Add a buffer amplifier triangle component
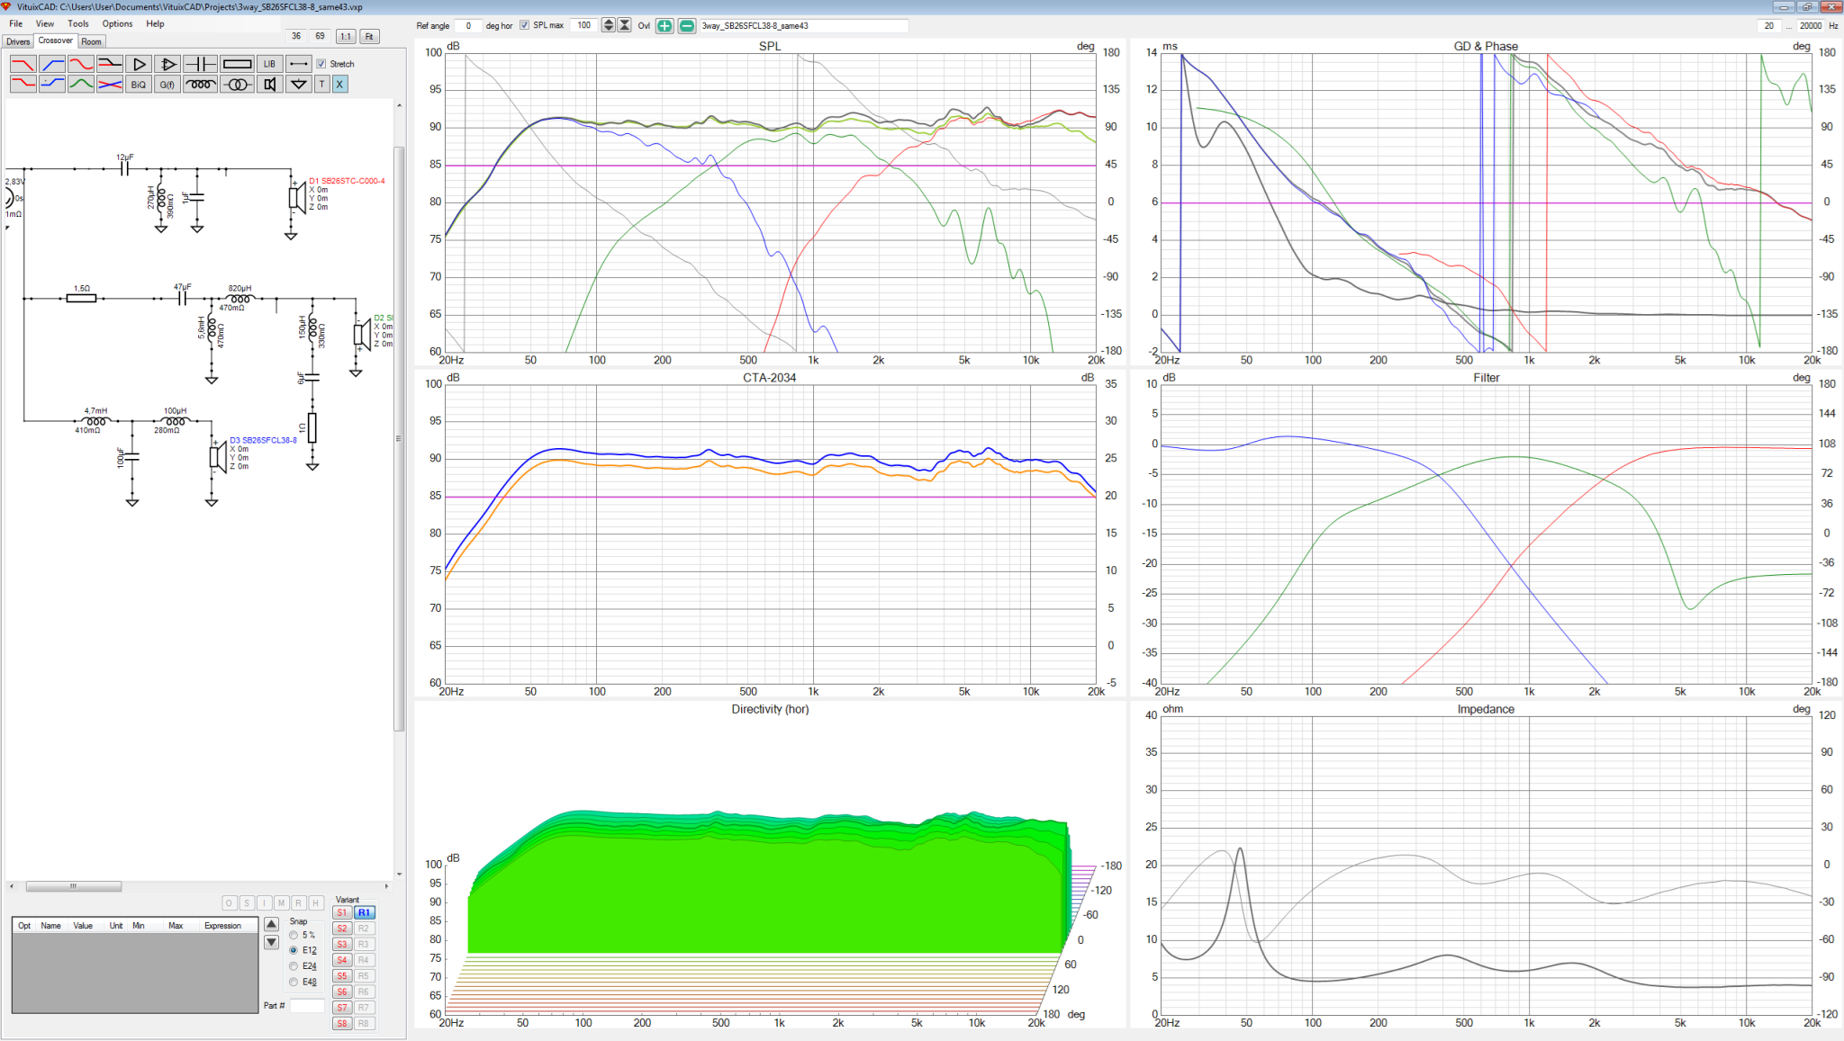Viewport: 1844px width, 1041px height. pyautogui.click(x=139, y=64)
